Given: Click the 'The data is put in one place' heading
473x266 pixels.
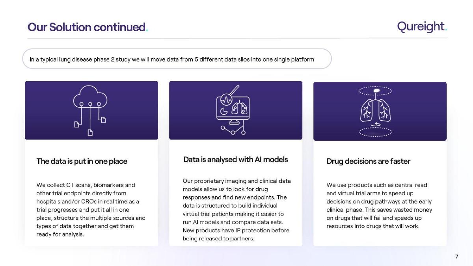Looking at the screenshot, I should click(x=82, y=161).
